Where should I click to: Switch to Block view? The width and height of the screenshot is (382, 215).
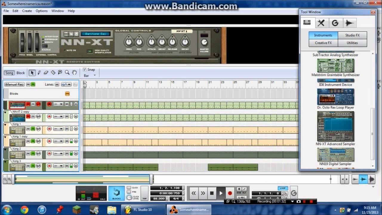click(x=21, y=73)
